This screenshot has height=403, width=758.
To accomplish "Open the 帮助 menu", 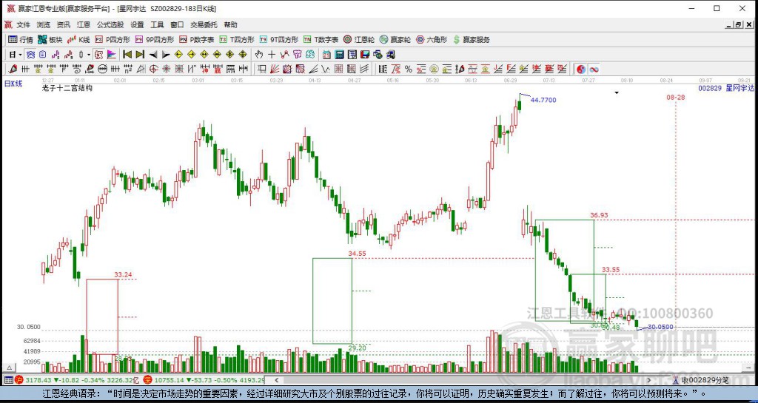I will point(231,24).
